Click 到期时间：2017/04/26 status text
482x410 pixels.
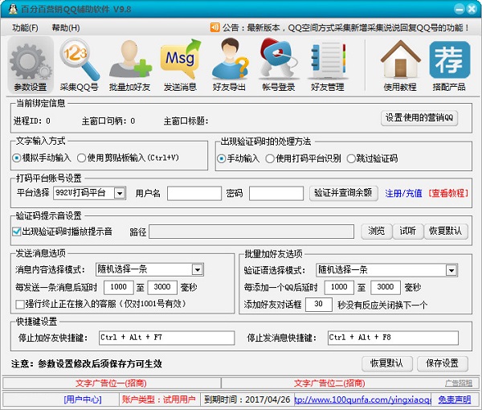click(x=247, y=400)
